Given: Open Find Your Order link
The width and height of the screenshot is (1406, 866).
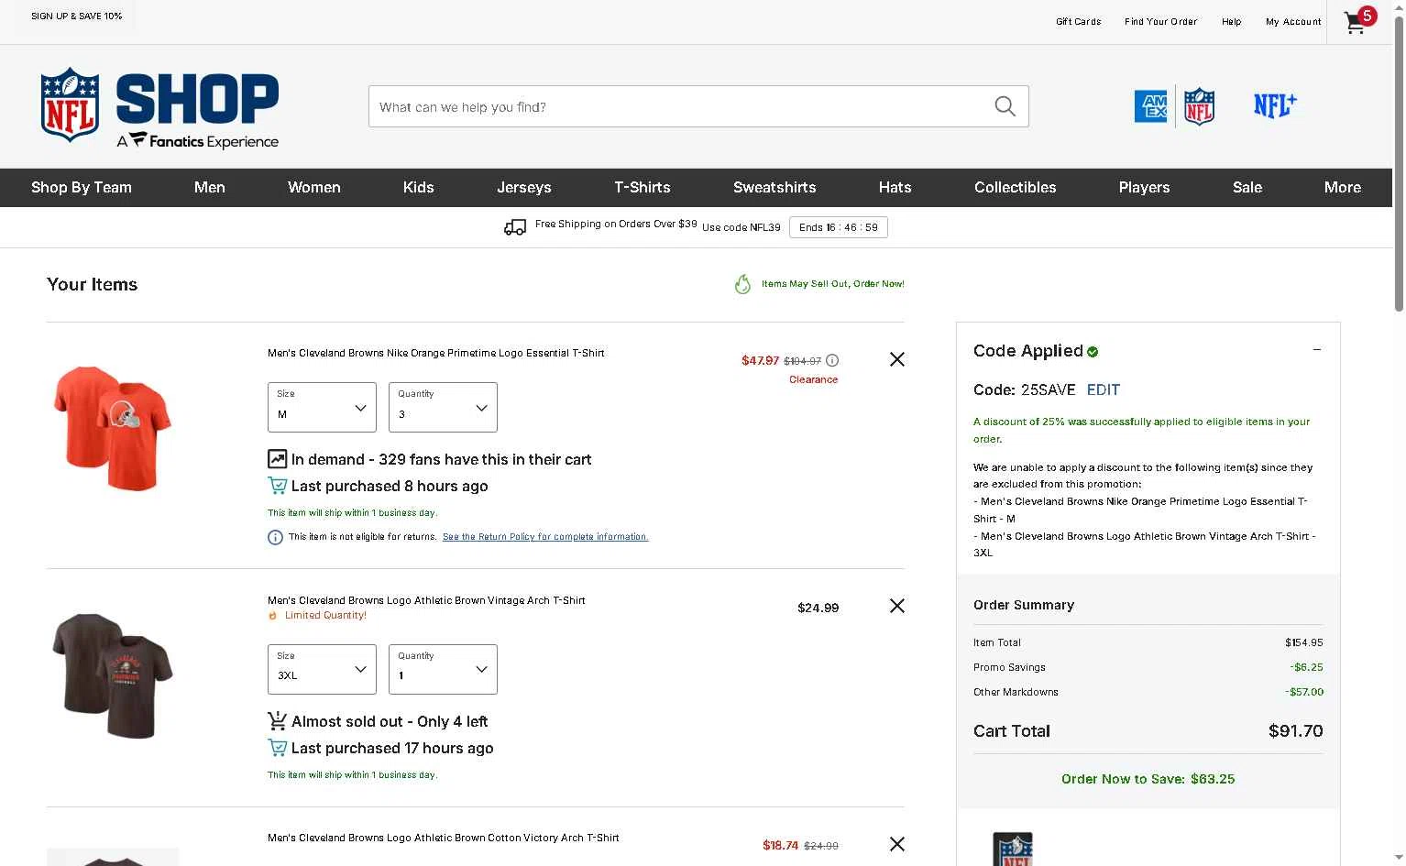Looking at the screenshot, I should click(1161, 21).
